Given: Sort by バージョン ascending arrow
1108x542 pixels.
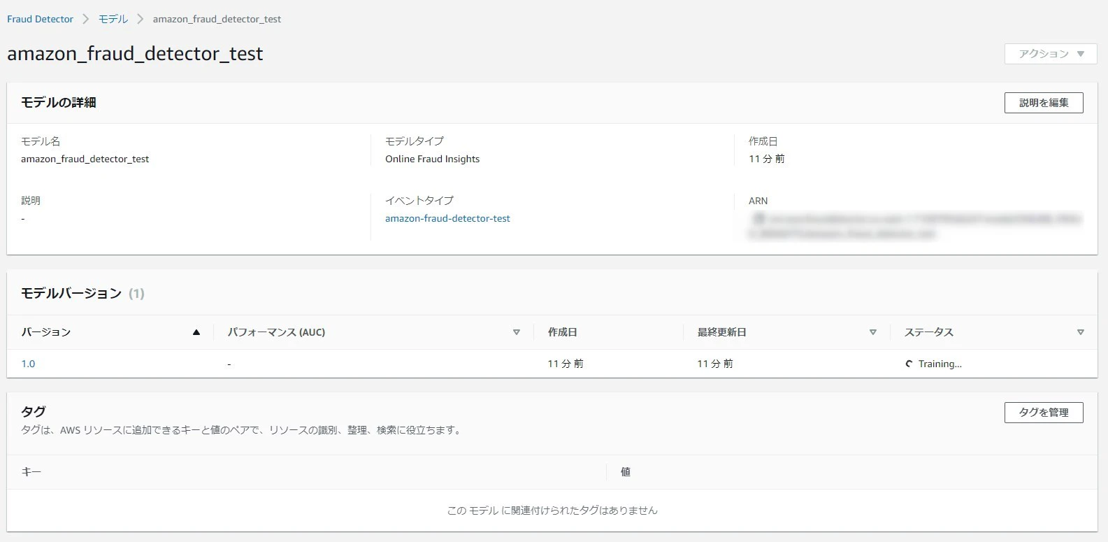Looking at the screenshot, I should 196,332.
